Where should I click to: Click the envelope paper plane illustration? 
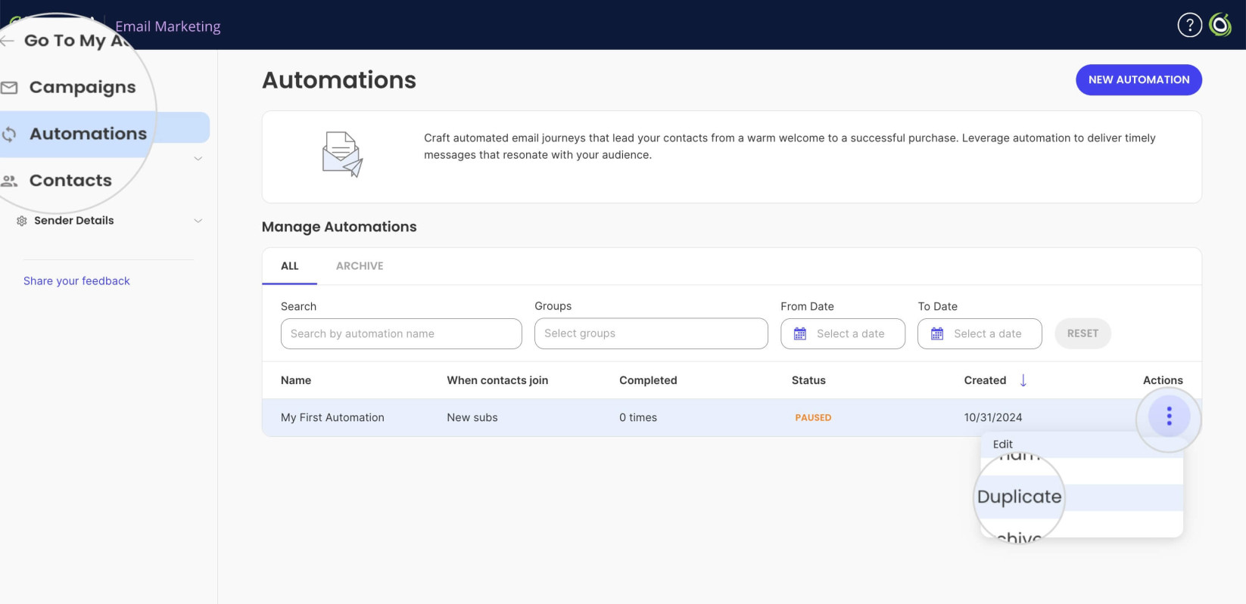click(343, 154)
